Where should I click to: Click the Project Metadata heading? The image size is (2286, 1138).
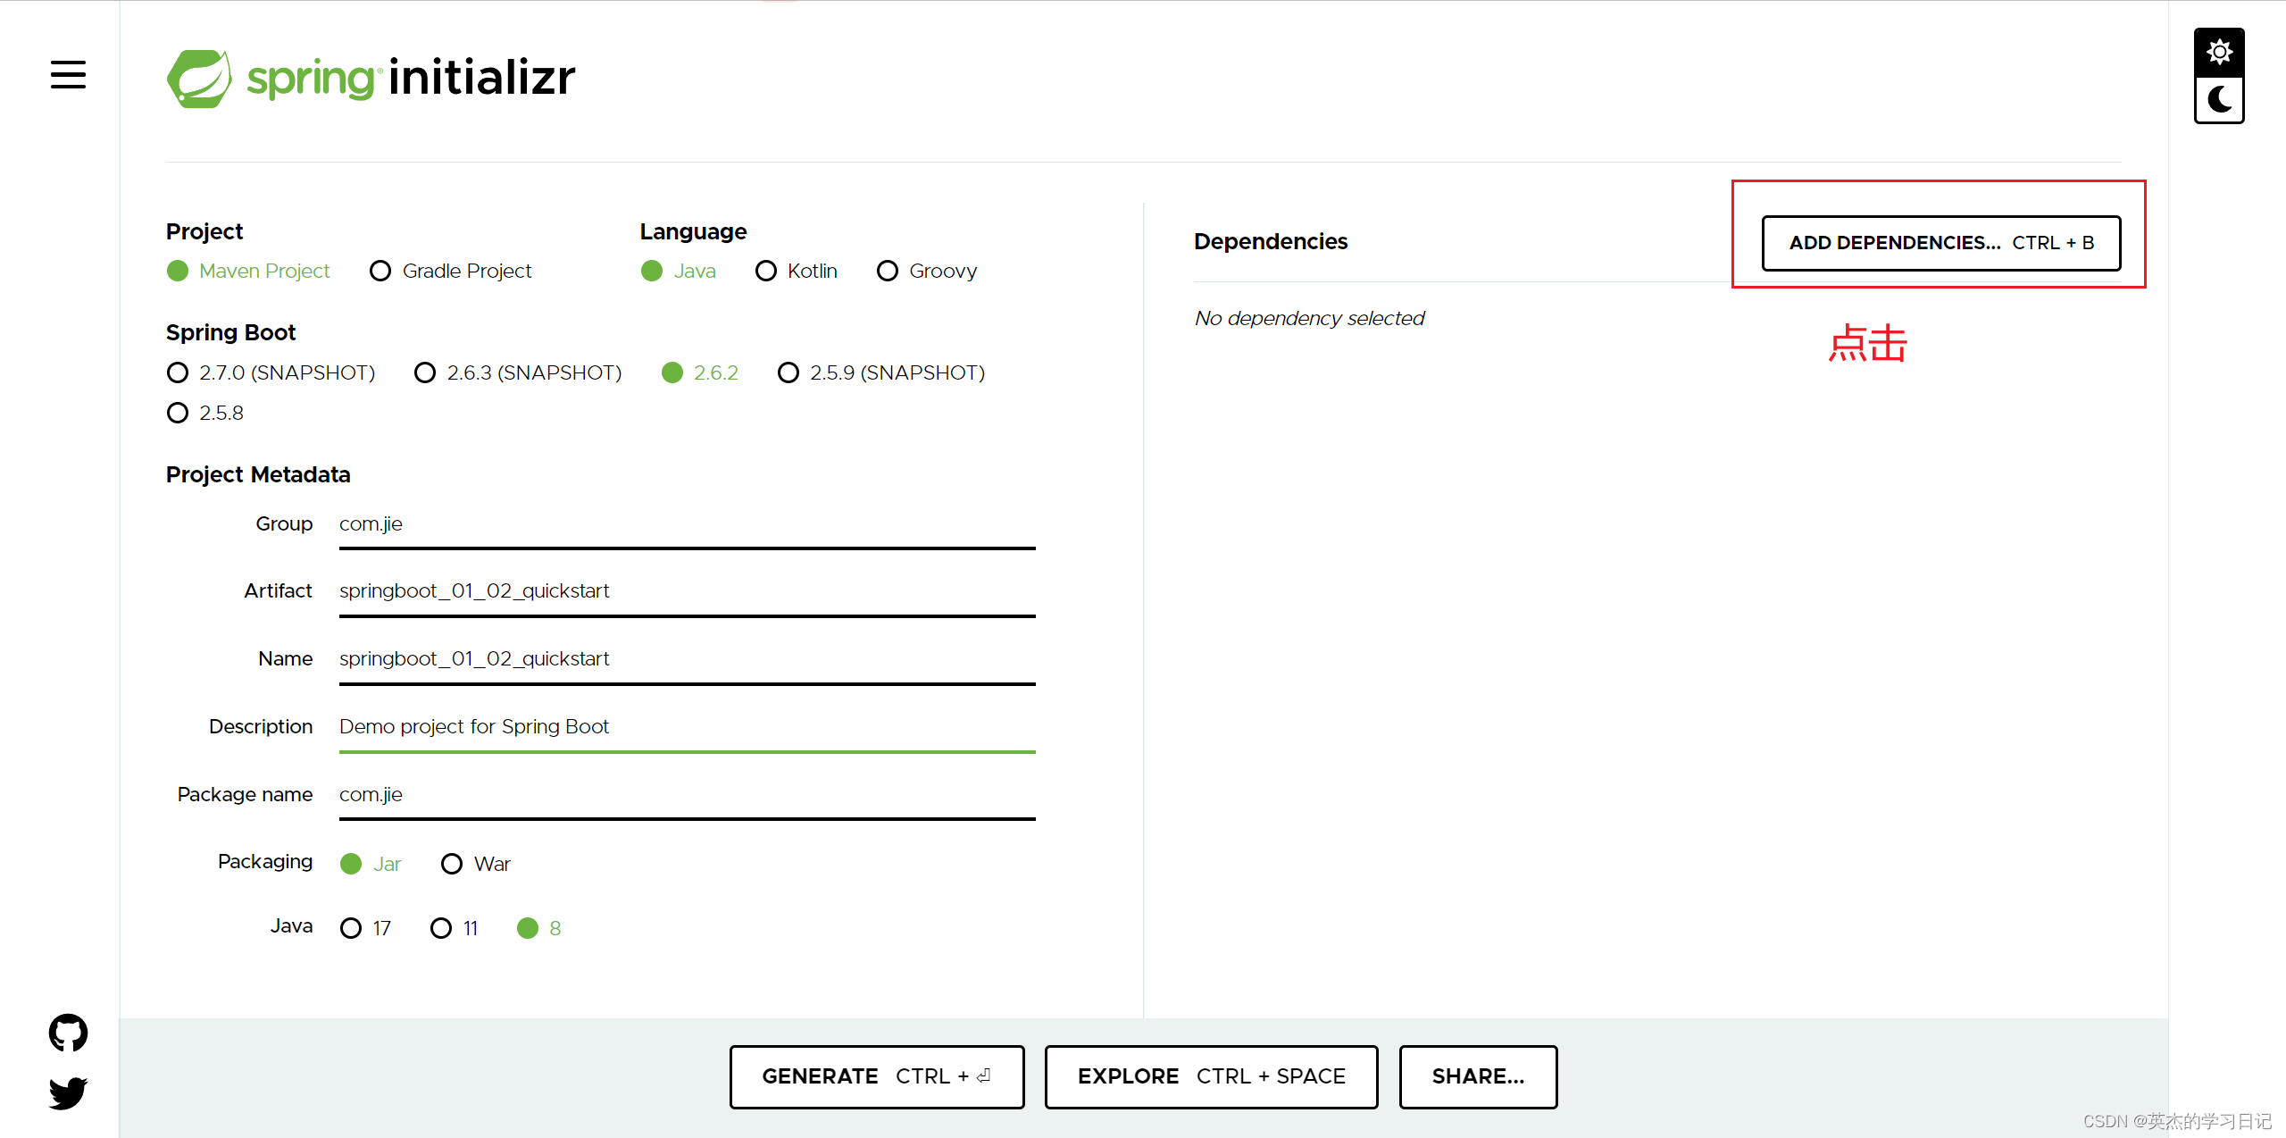tap(258, 474)
